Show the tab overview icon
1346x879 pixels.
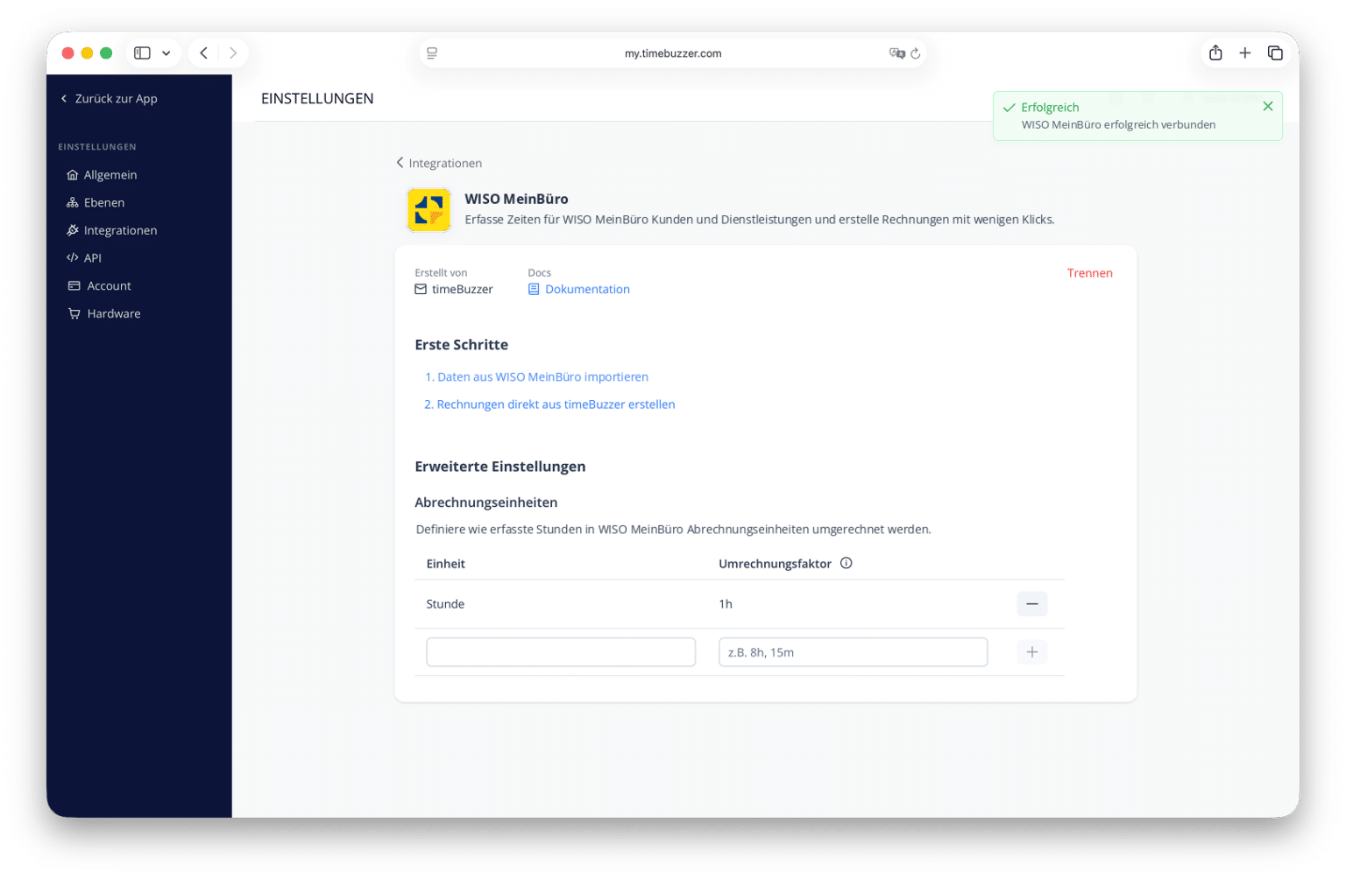coord(1275,53)
